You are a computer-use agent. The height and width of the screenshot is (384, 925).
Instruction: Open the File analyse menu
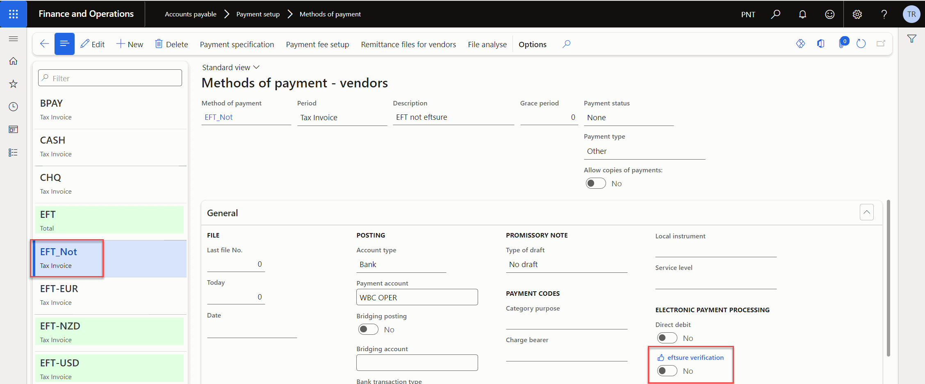[x=487, y=44]
